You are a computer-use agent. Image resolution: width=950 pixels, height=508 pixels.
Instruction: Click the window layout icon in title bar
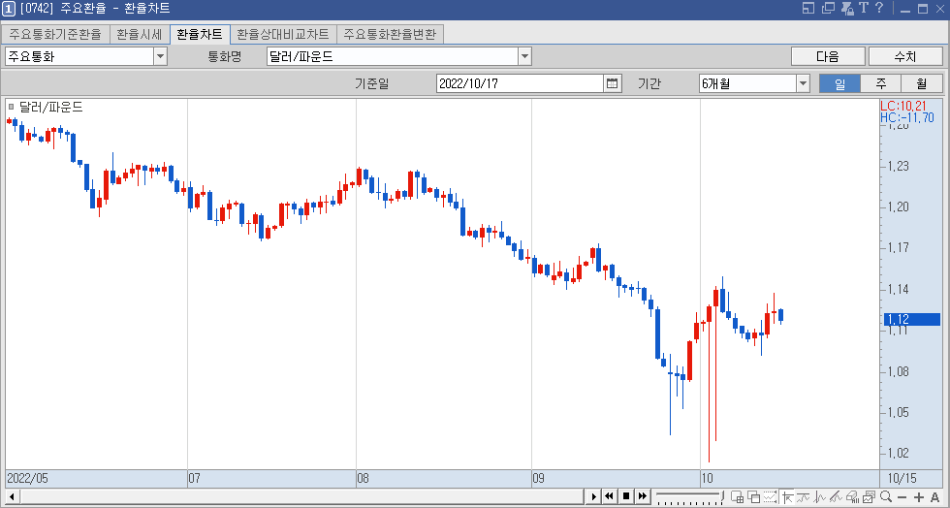[808, 8]
